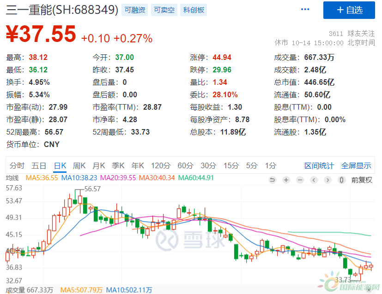
Task: Click the 区间统计 range statistics link
Action: [319, 165]
